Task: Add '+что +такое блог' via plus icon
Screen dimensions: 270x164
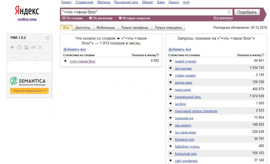Action: click(x=66, y=61)
